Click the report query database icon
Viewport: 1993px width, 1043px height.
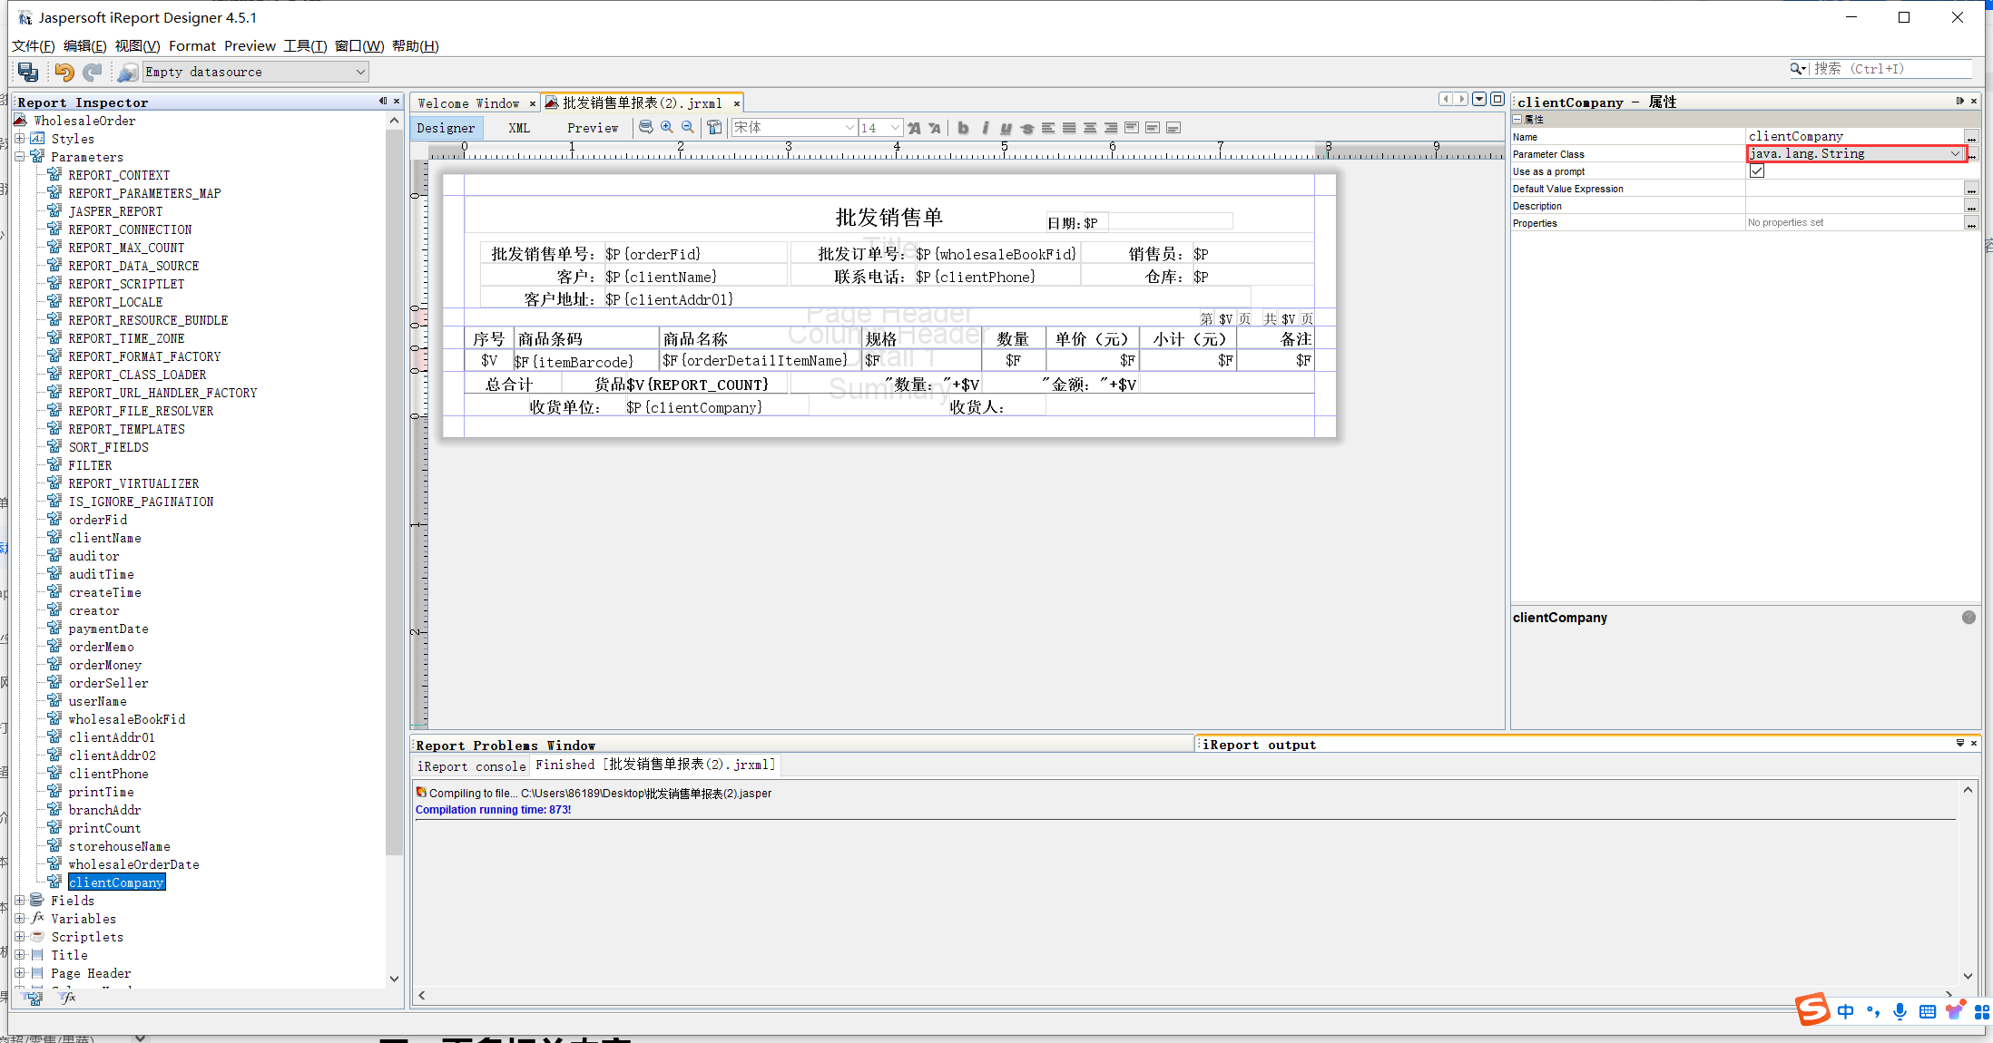click(x=645, y=128)
